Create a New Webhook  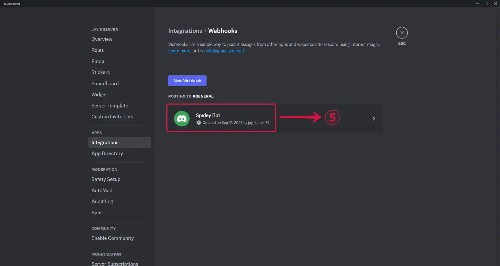click(187, 81)
